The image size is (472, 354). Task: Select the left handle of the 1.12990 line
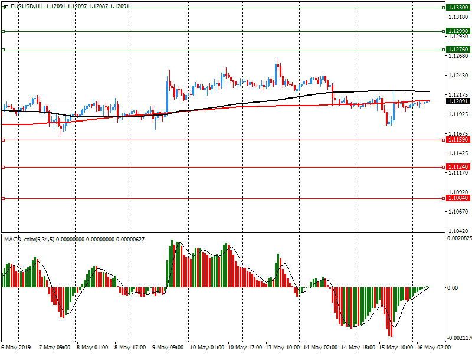(x=3, y=31)
